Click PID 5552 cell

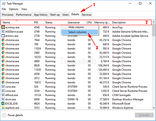point(37,108)
